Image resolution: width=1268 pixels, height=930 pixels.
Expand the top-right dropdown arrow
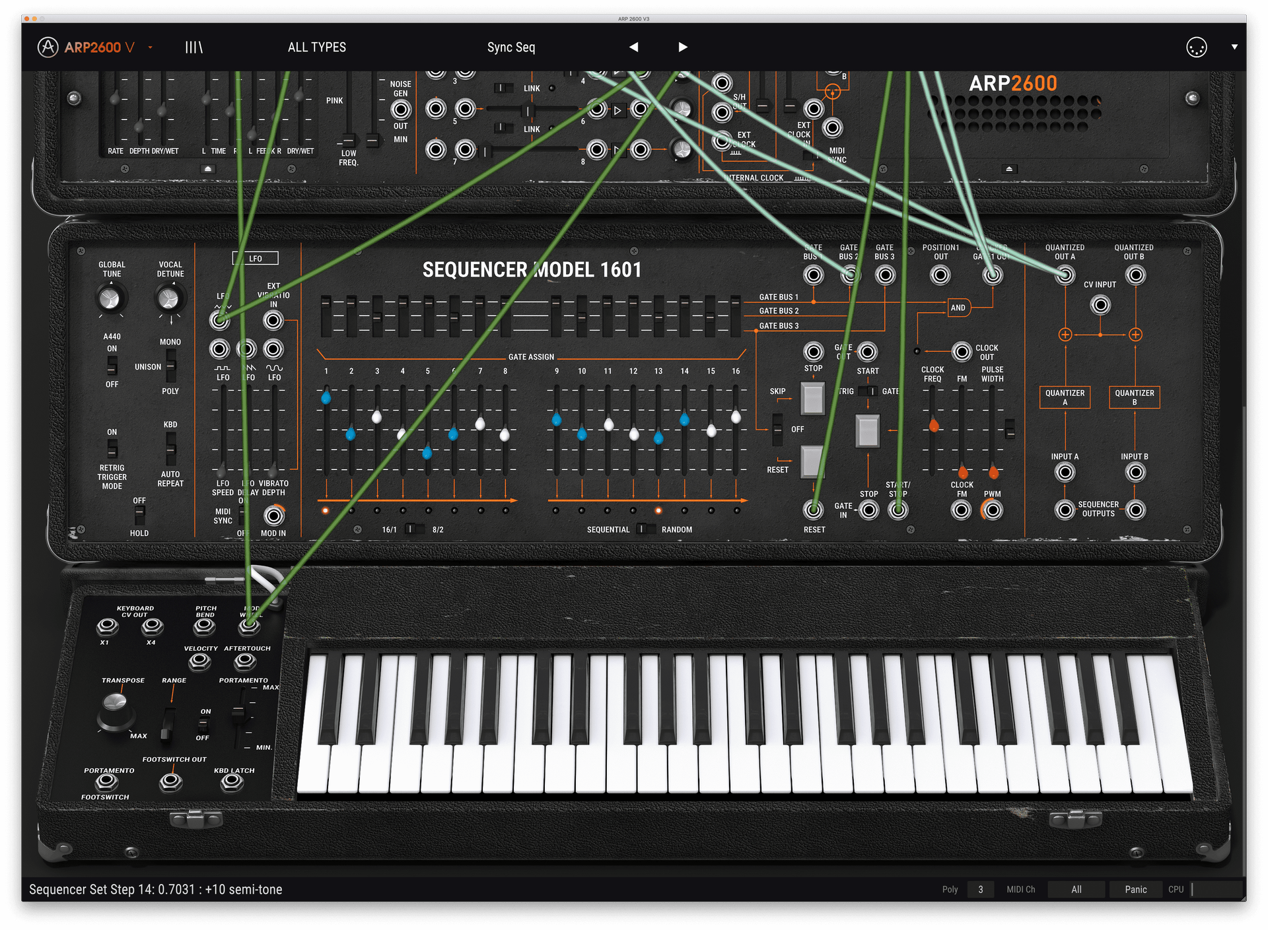tap(1234, 47)
